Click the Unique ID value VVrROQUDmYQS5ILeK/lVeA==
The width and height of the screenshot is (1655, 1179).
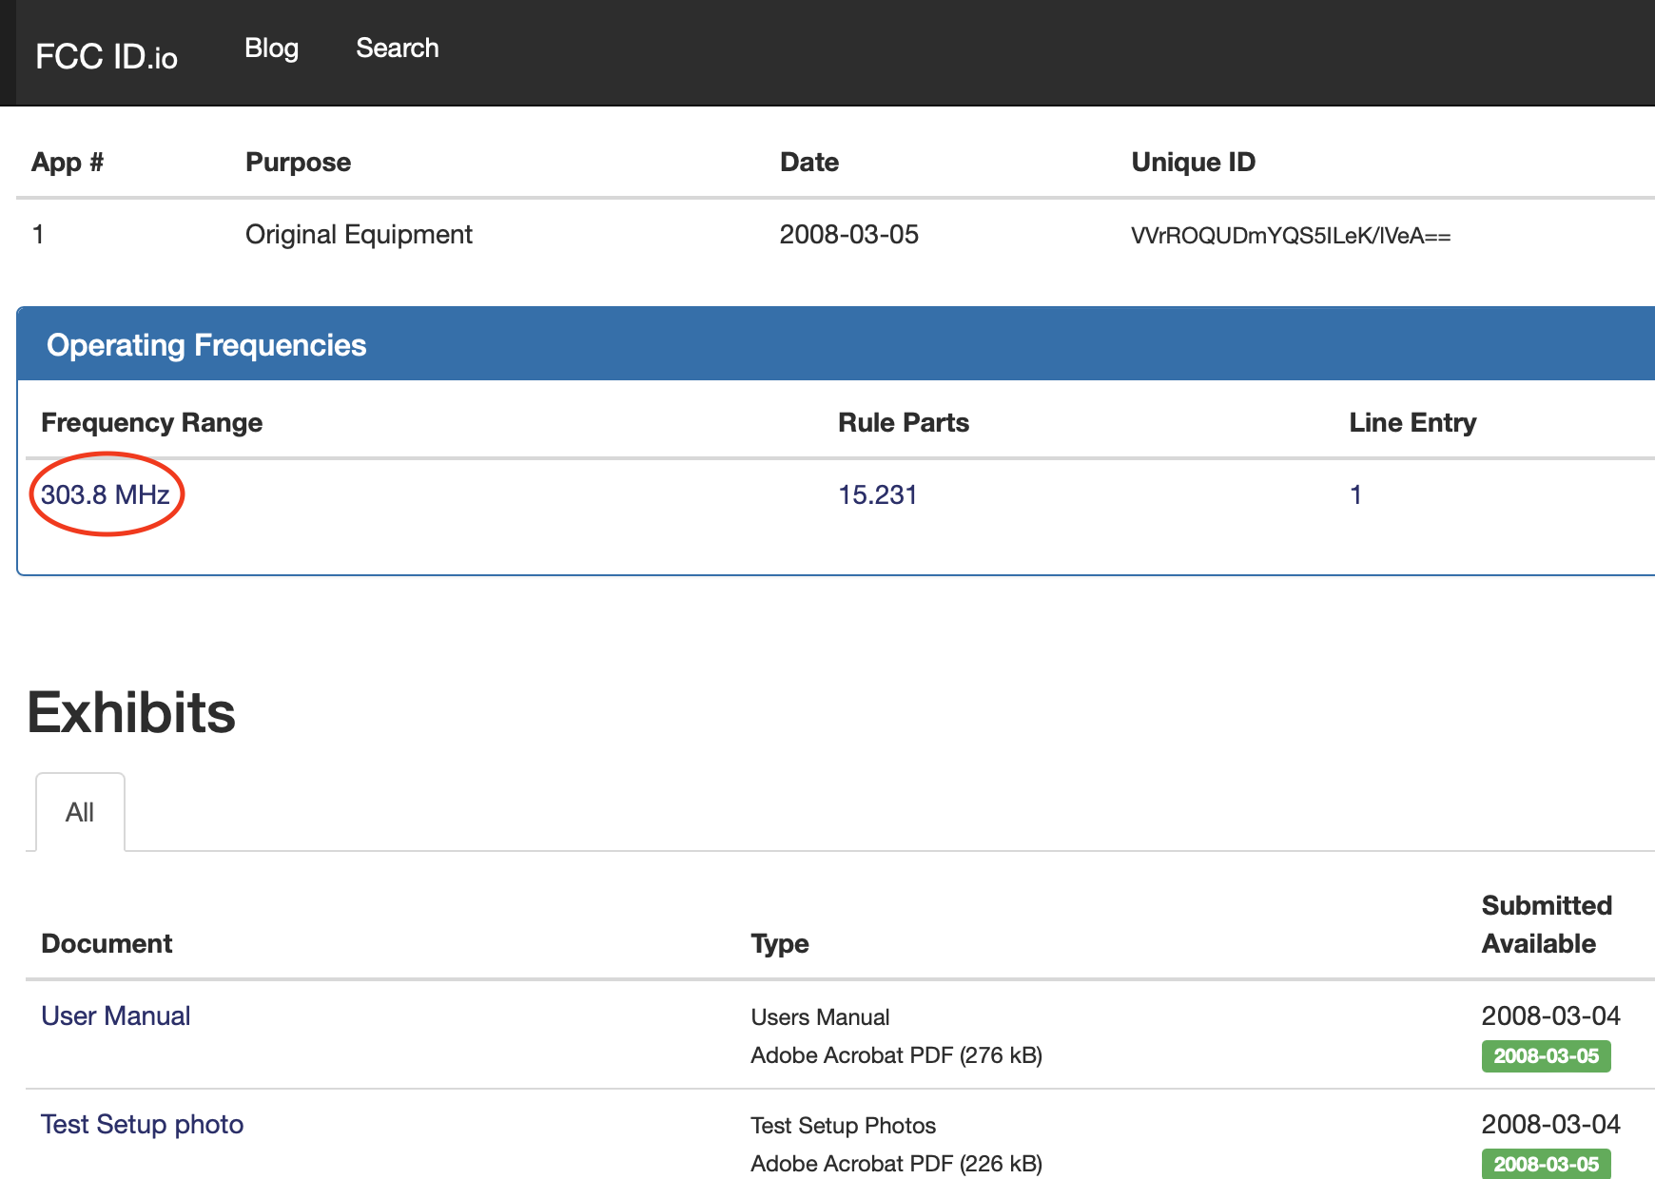pos(1290,236)
